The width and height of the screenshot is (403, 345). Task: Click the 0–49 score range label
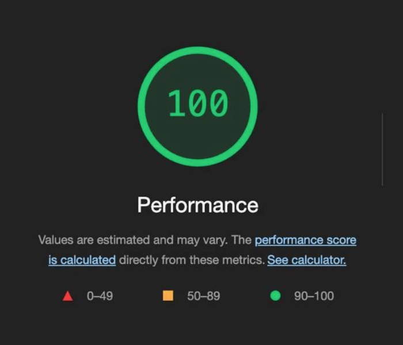click(100, 296)
